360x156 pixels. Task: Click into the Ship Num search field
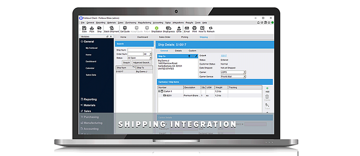coord(139,50)
